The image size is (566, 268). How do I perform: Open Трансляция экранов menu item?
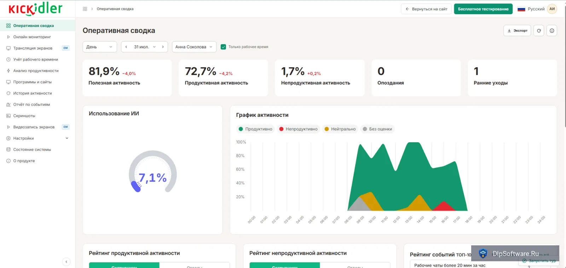[x=37, y=48]
